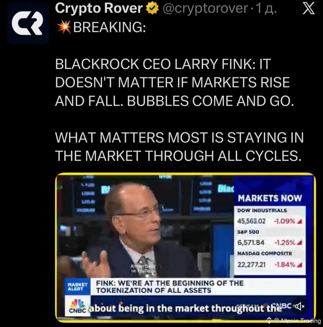The height and width of the screenshot is (327, 323).
Task: Play the Larry Fink CNBC video
Action: click(186, 247)
